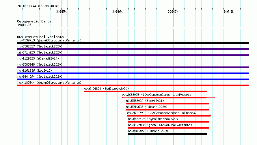Click the 30648k ruler label
The width and height of the screenshot is (257, 145).
coord(229,12)
